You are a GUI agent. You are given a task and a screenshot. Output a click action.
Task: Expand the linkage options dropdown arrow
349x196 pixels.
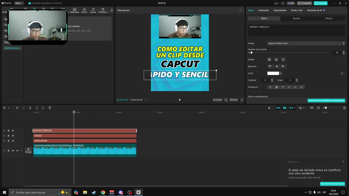click(x=295, y=108)
